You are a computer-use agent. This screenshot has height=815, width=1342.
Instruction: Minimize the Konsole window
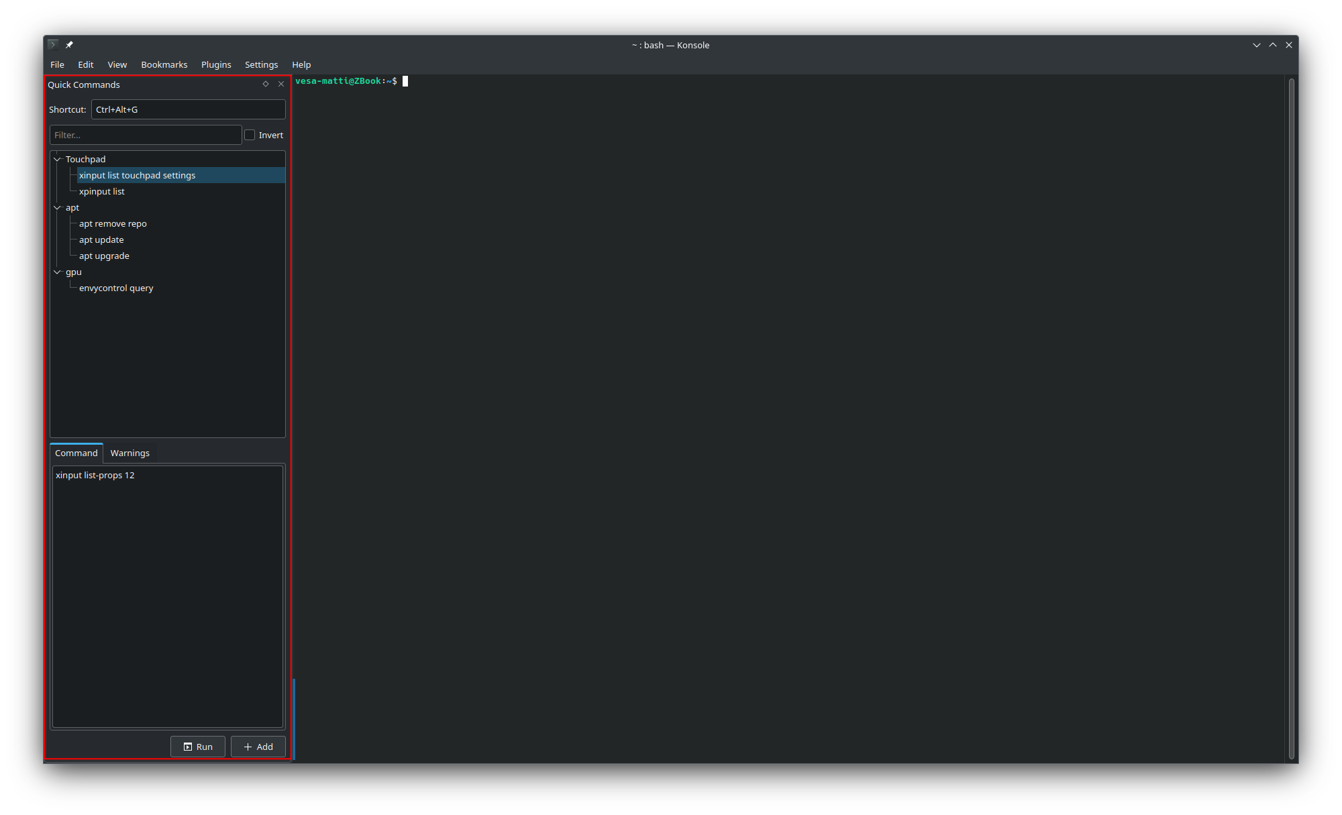[x=1257, y=45]
